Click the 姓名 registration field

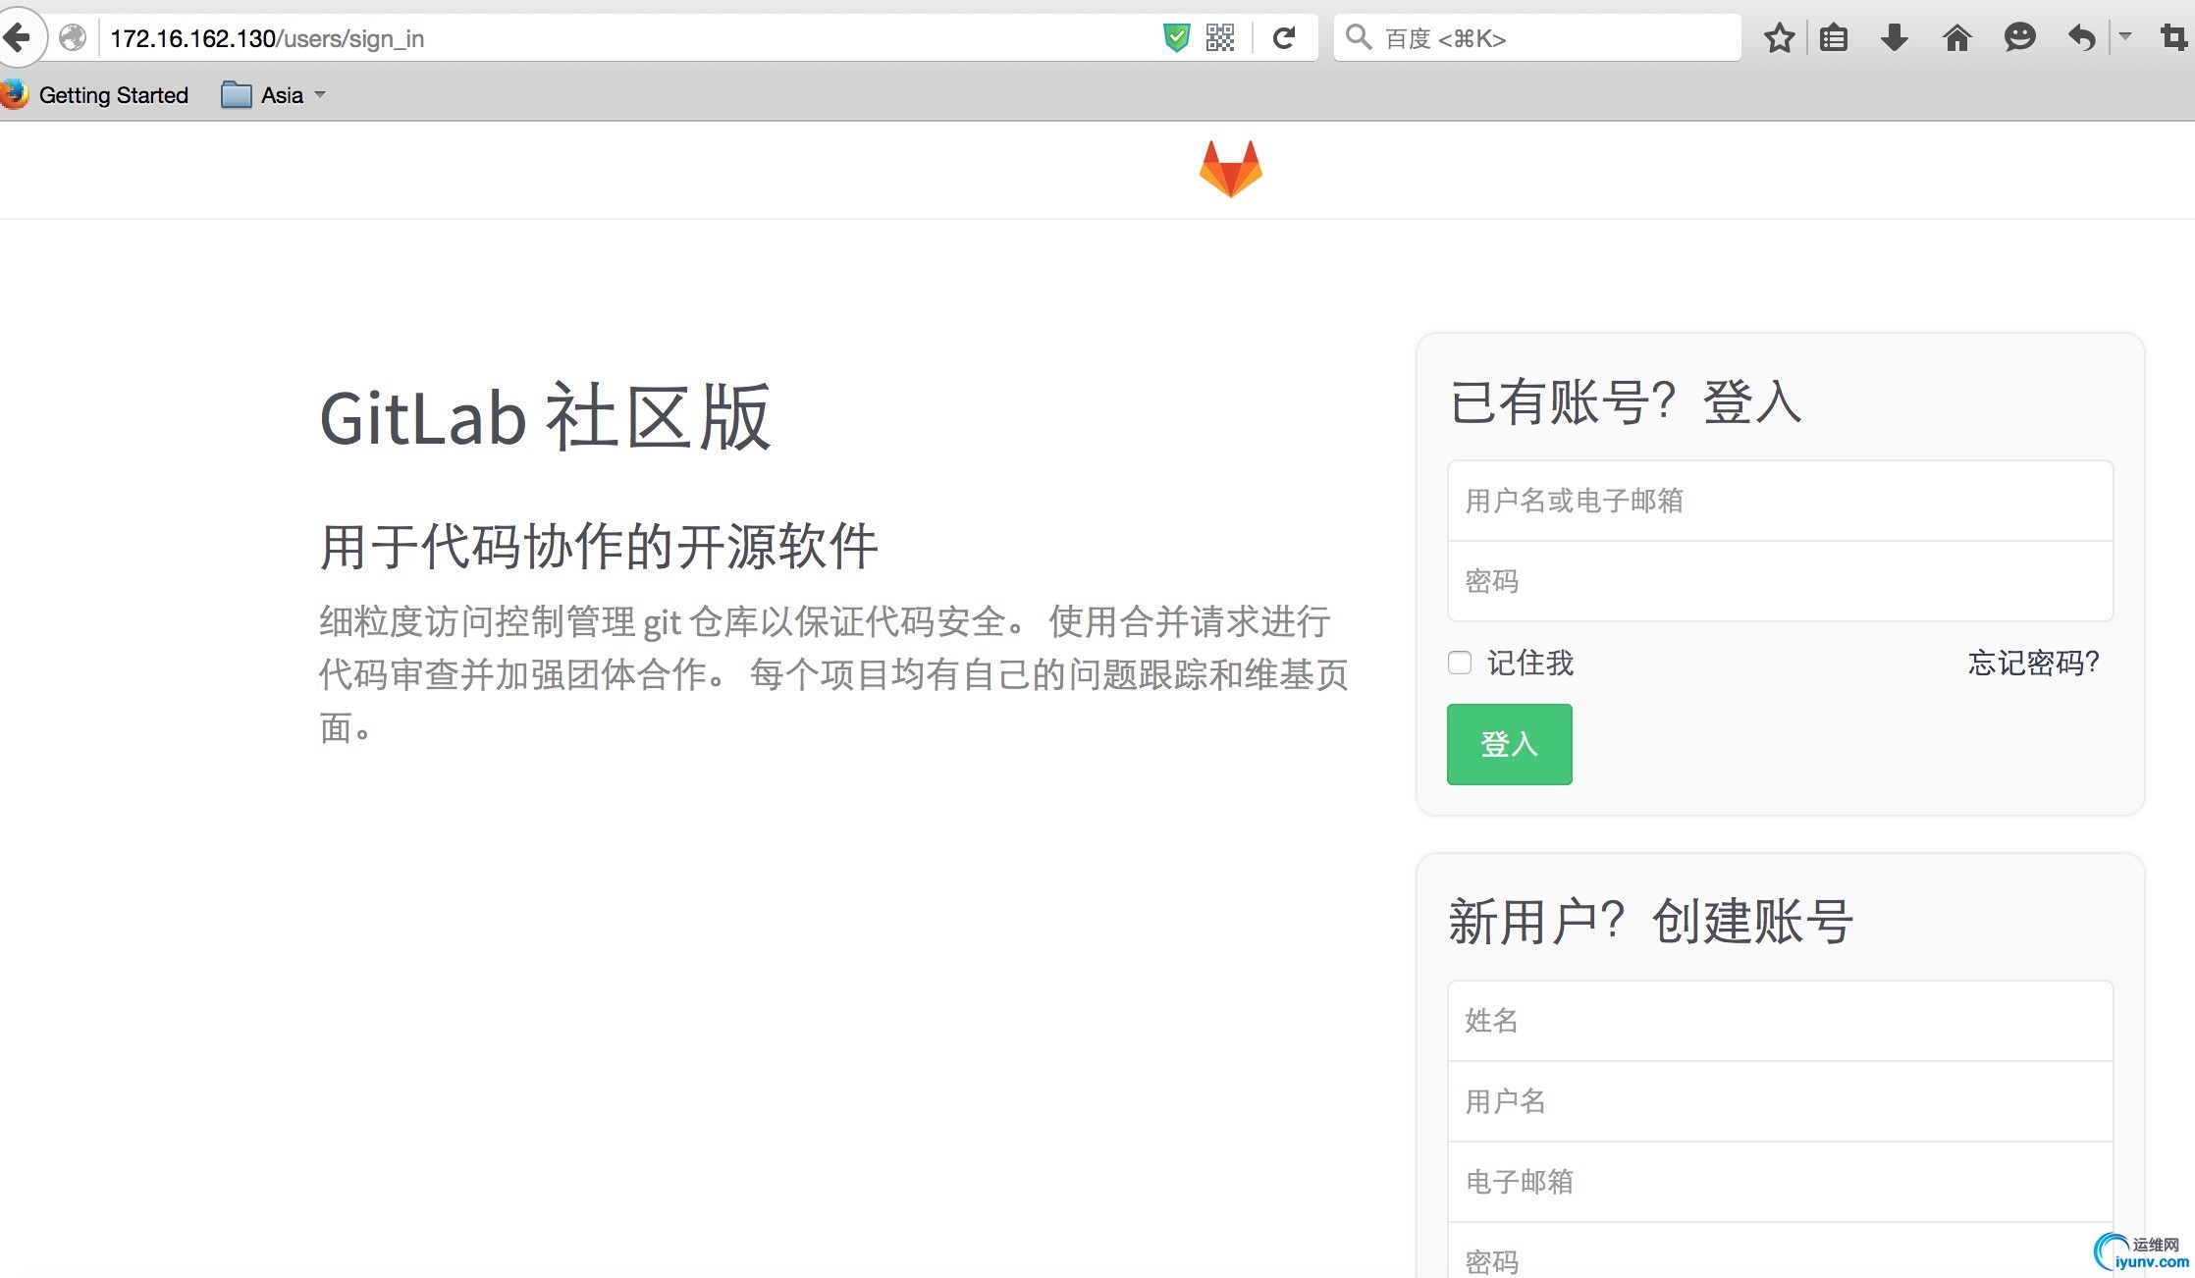(x=1780, y=1021)
